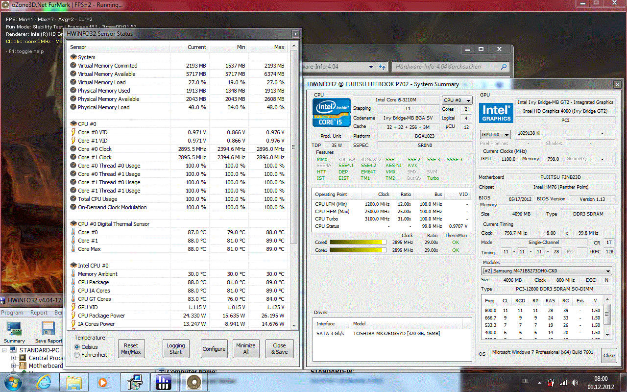Expand the Motherboard tree node

pos(14,366)
